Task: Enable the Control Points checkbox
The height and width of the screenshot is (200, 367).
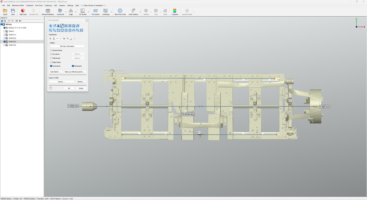Action: [x=51, y=51]
